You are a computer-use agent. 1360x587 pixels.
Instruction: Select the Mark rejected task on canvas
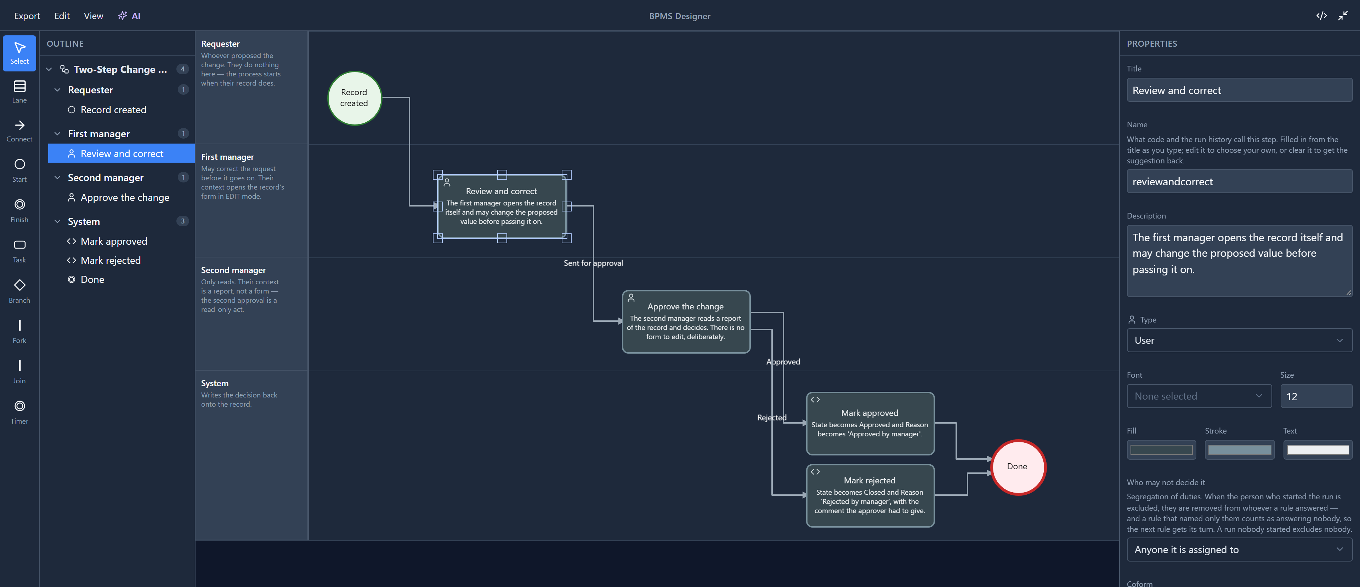870,495
